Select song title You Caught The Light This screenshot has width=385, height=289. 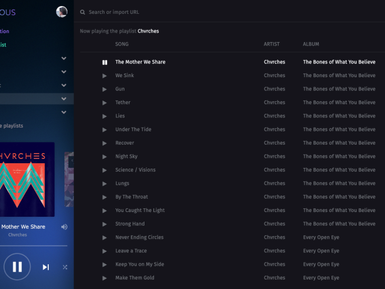click(x=140, y=210)
